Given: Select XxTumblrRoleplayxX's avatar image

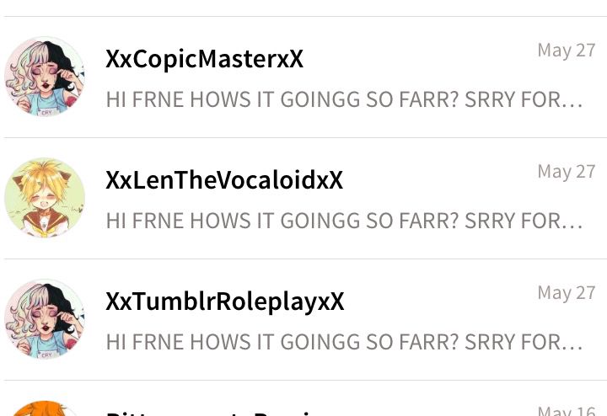Looking at the screenshot, I should tap(45, 319).
